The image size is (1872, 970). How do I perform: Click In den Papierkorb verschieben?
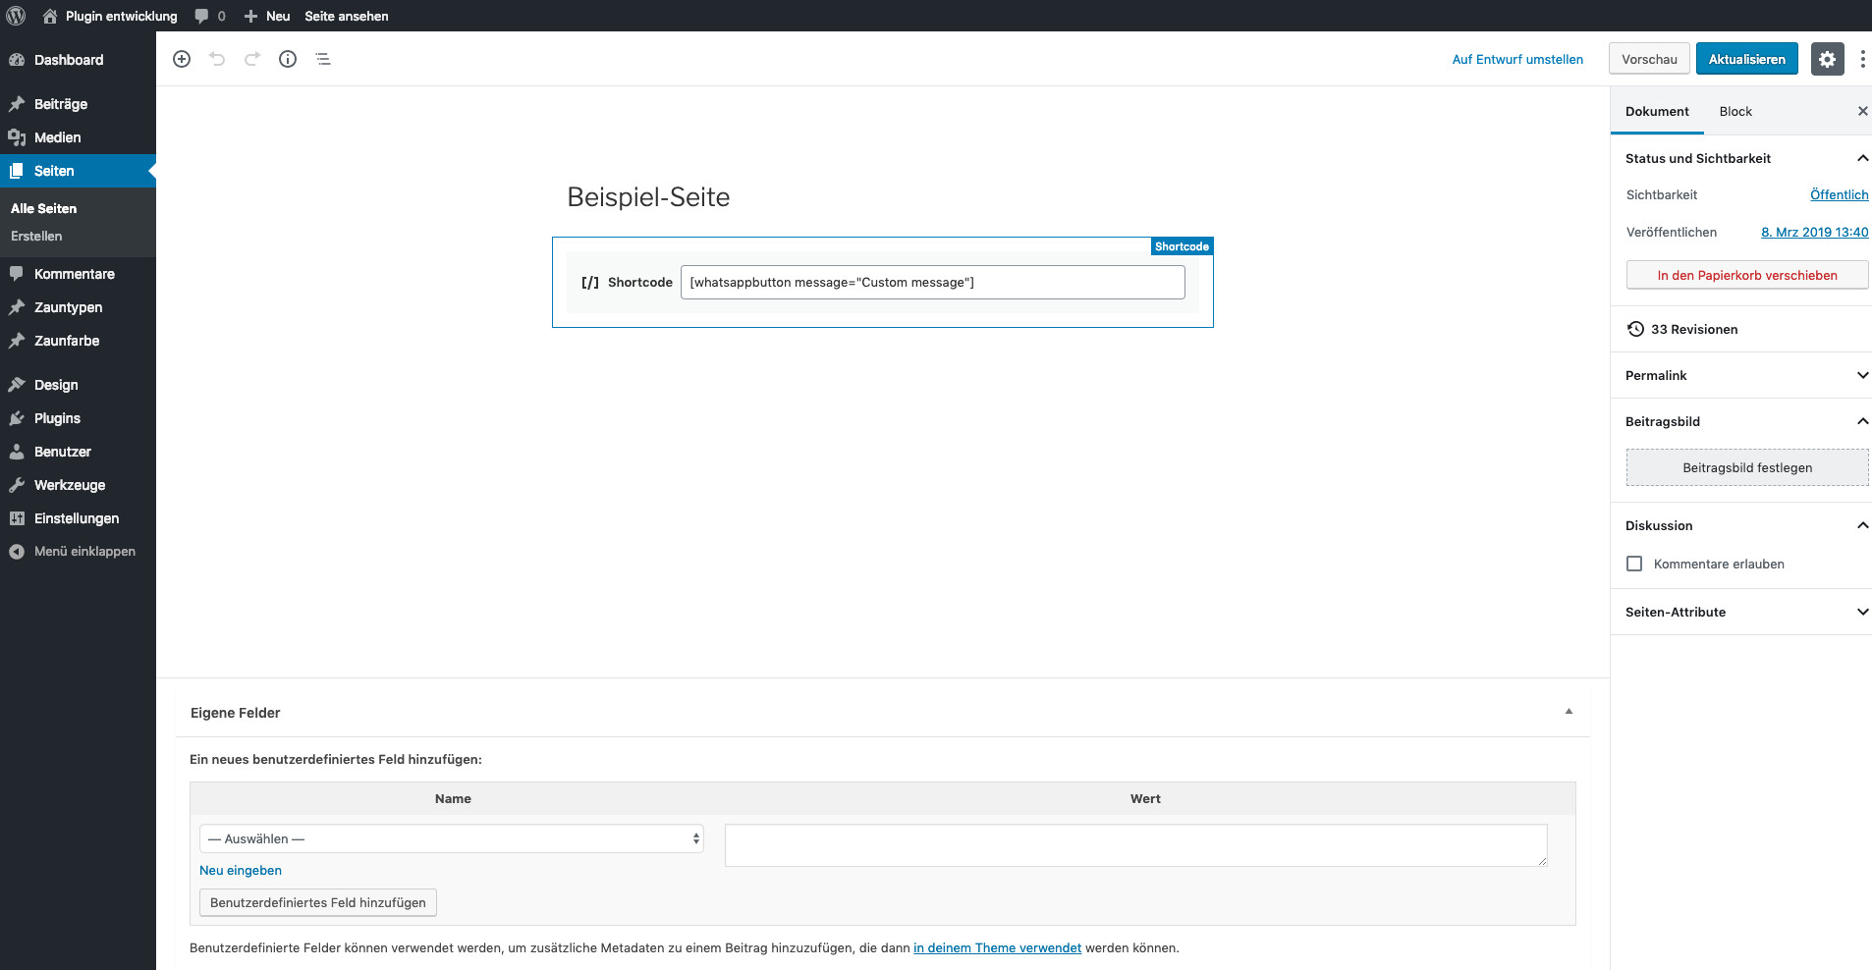click(x=1747, y=275)
